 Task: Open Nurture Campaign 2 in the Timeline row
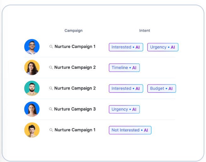pos(75,68)
